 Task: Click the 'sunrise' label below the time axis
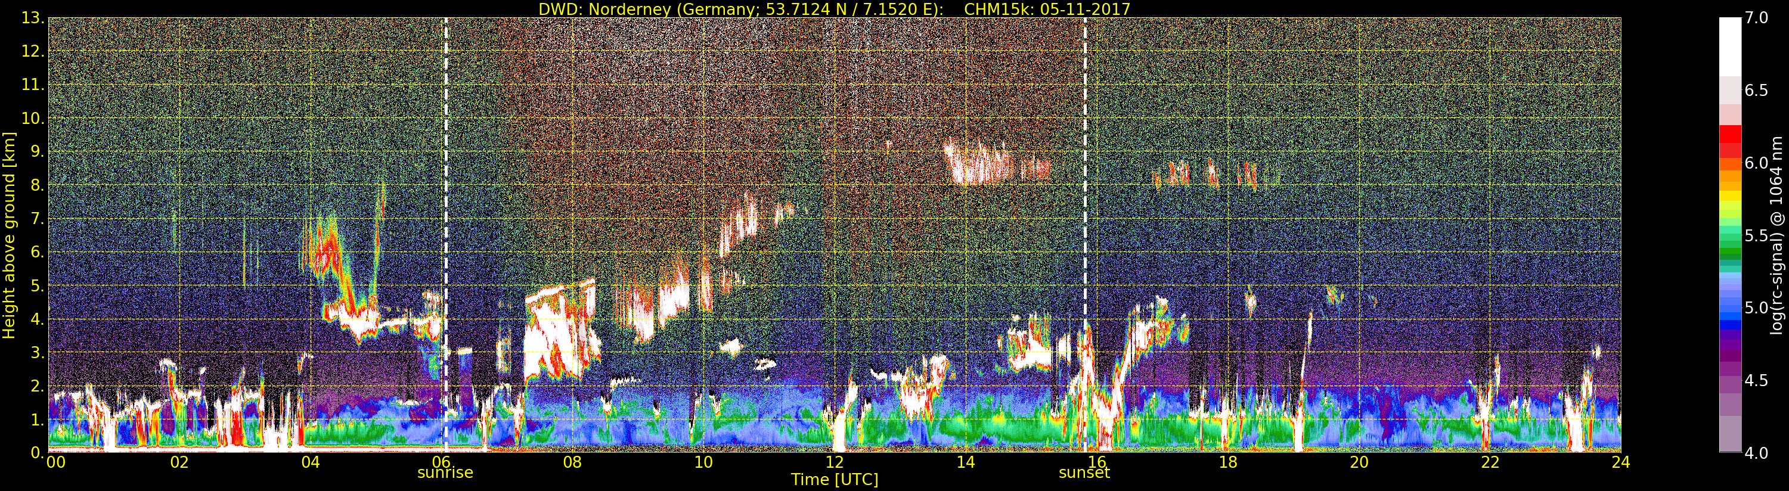(445, 473)
